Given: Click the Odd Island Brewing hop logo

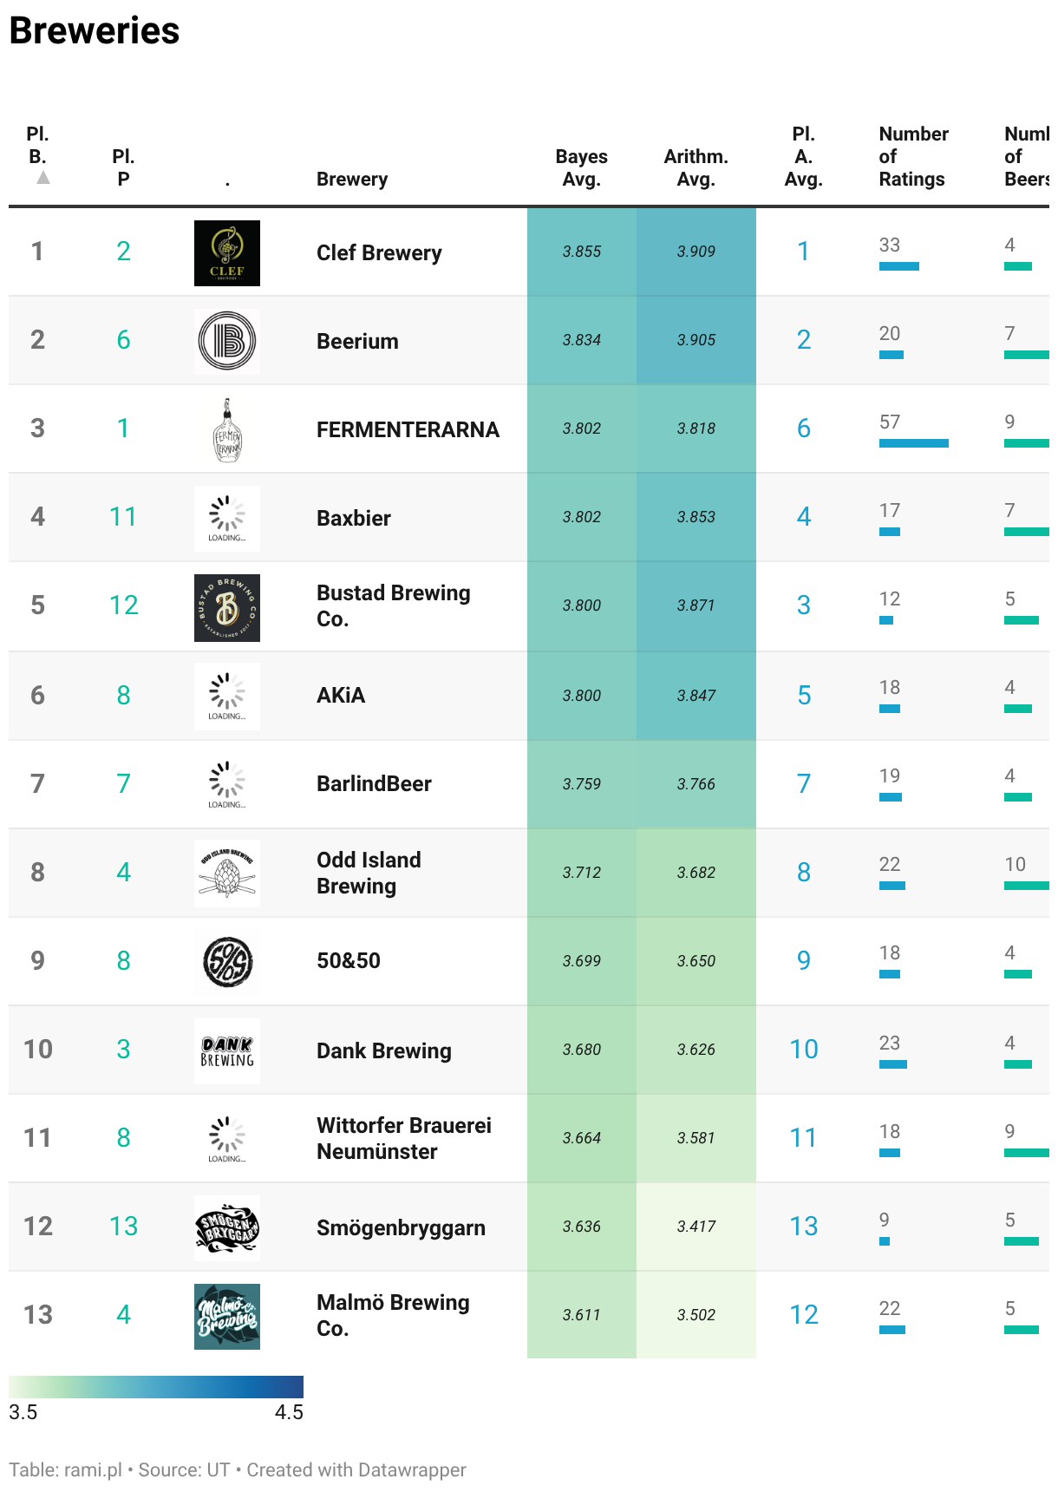Looking at the screenshot, I should (x=227, y=874).
